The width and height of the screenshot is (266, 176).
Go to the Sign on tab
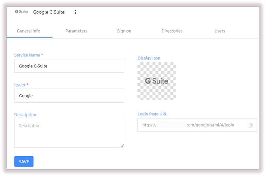click(124, 31)
